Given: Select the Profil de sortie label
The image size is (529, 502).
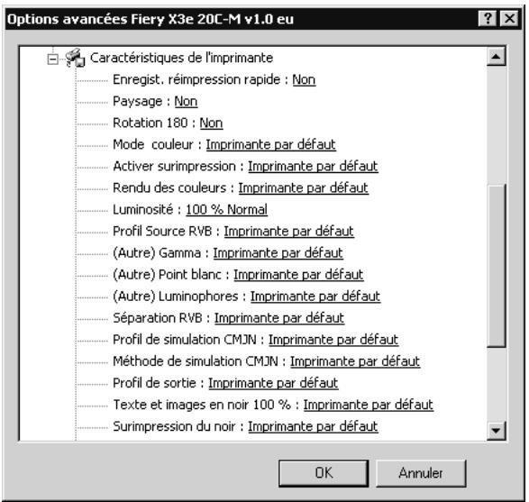Looking at the screenshot, I should point(154,383).
